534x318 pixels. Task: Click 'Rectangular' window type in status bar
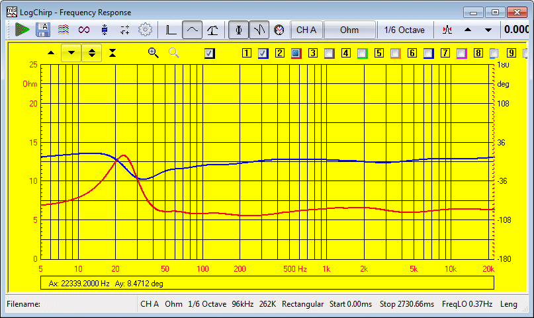coord(302,304)
